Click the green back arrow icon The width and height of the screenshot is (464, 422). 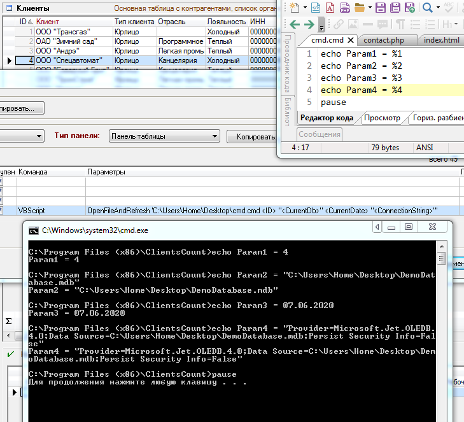pos(295,24)
